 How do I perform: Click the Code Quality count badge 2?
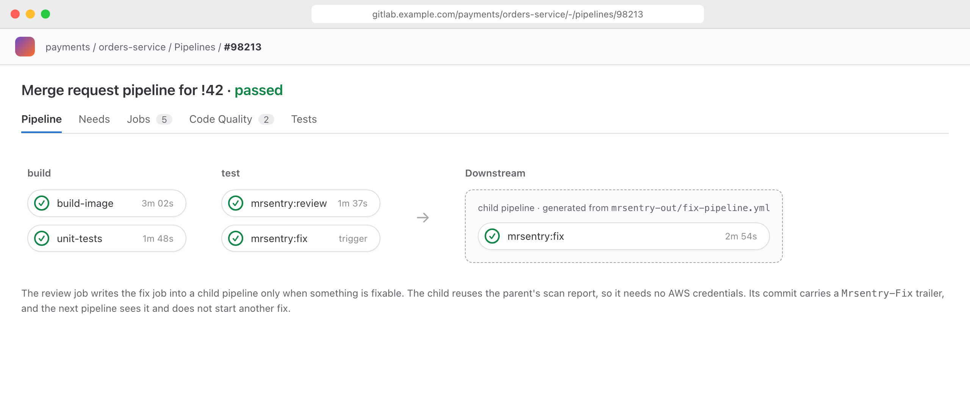pyautogui.click(x=266, y=119)
